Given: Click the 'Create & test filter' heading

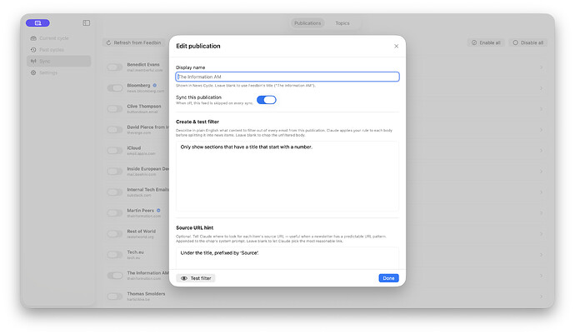Looking at the screenshot, I should [x=197, y=122].
